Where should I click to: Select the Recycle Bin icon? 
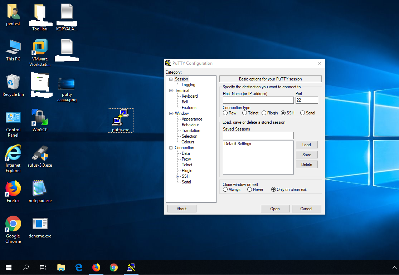13,85
